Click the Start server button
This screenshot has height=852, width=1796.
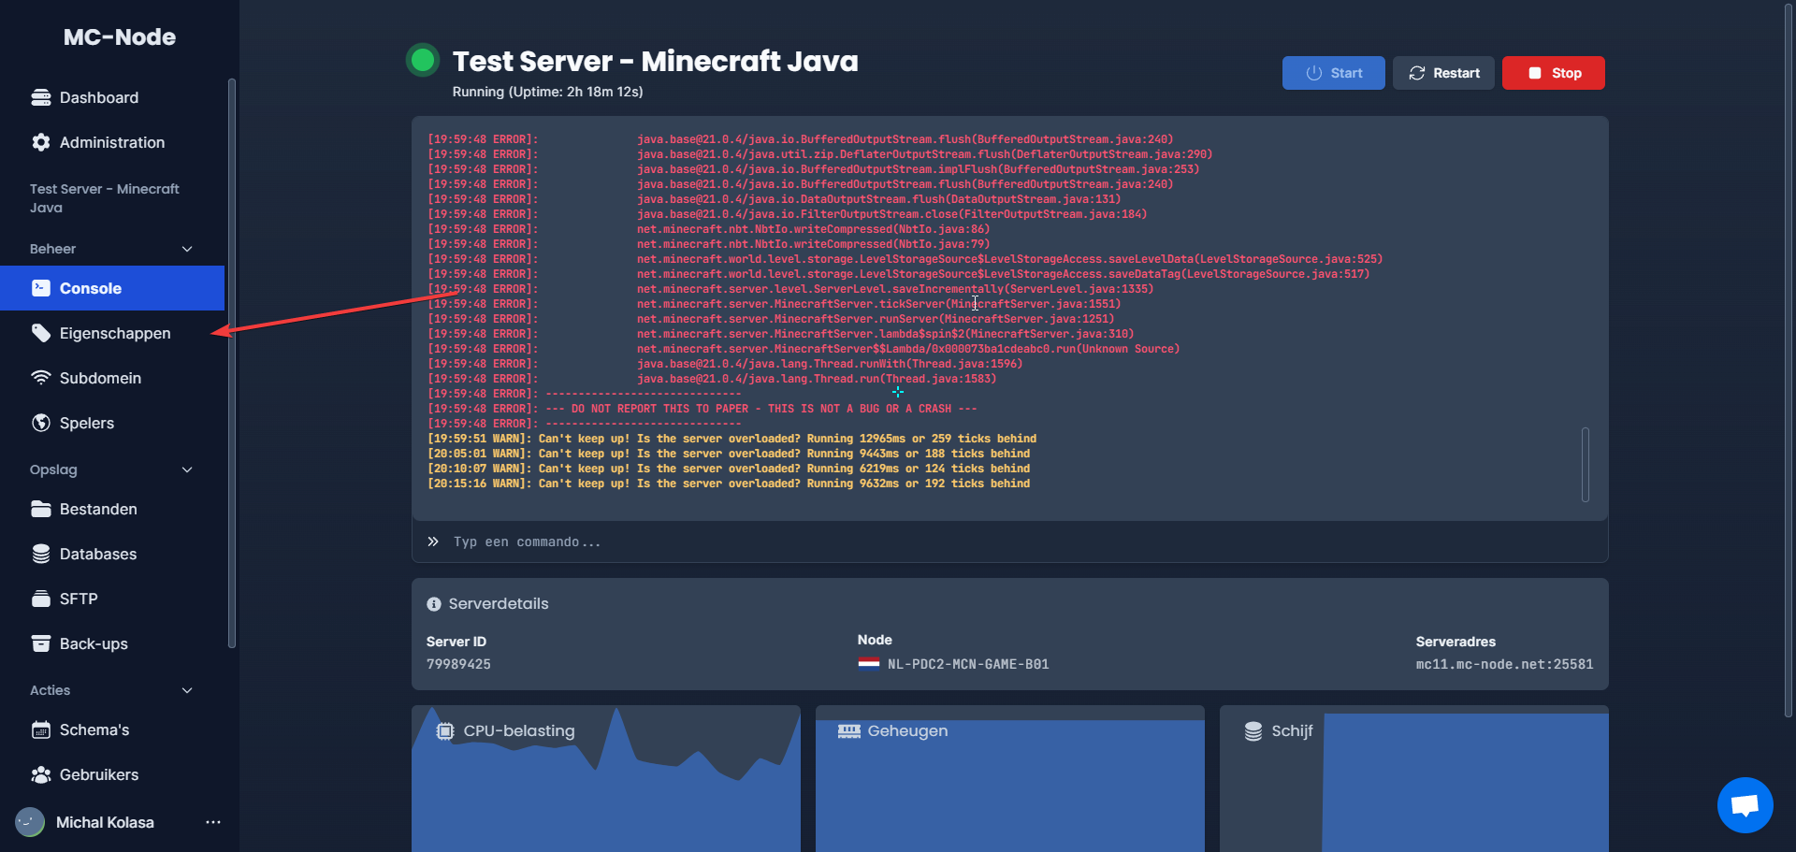(x=1333, y=73)
